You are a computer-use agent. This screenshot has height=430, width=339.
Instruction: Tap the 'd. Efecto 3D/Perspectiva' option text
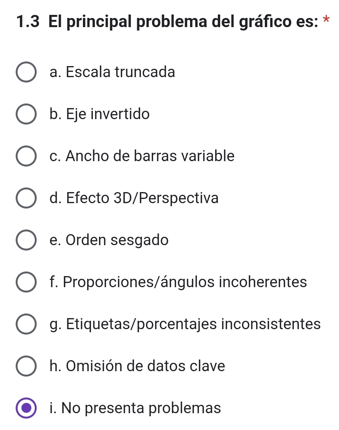(134, 198)
